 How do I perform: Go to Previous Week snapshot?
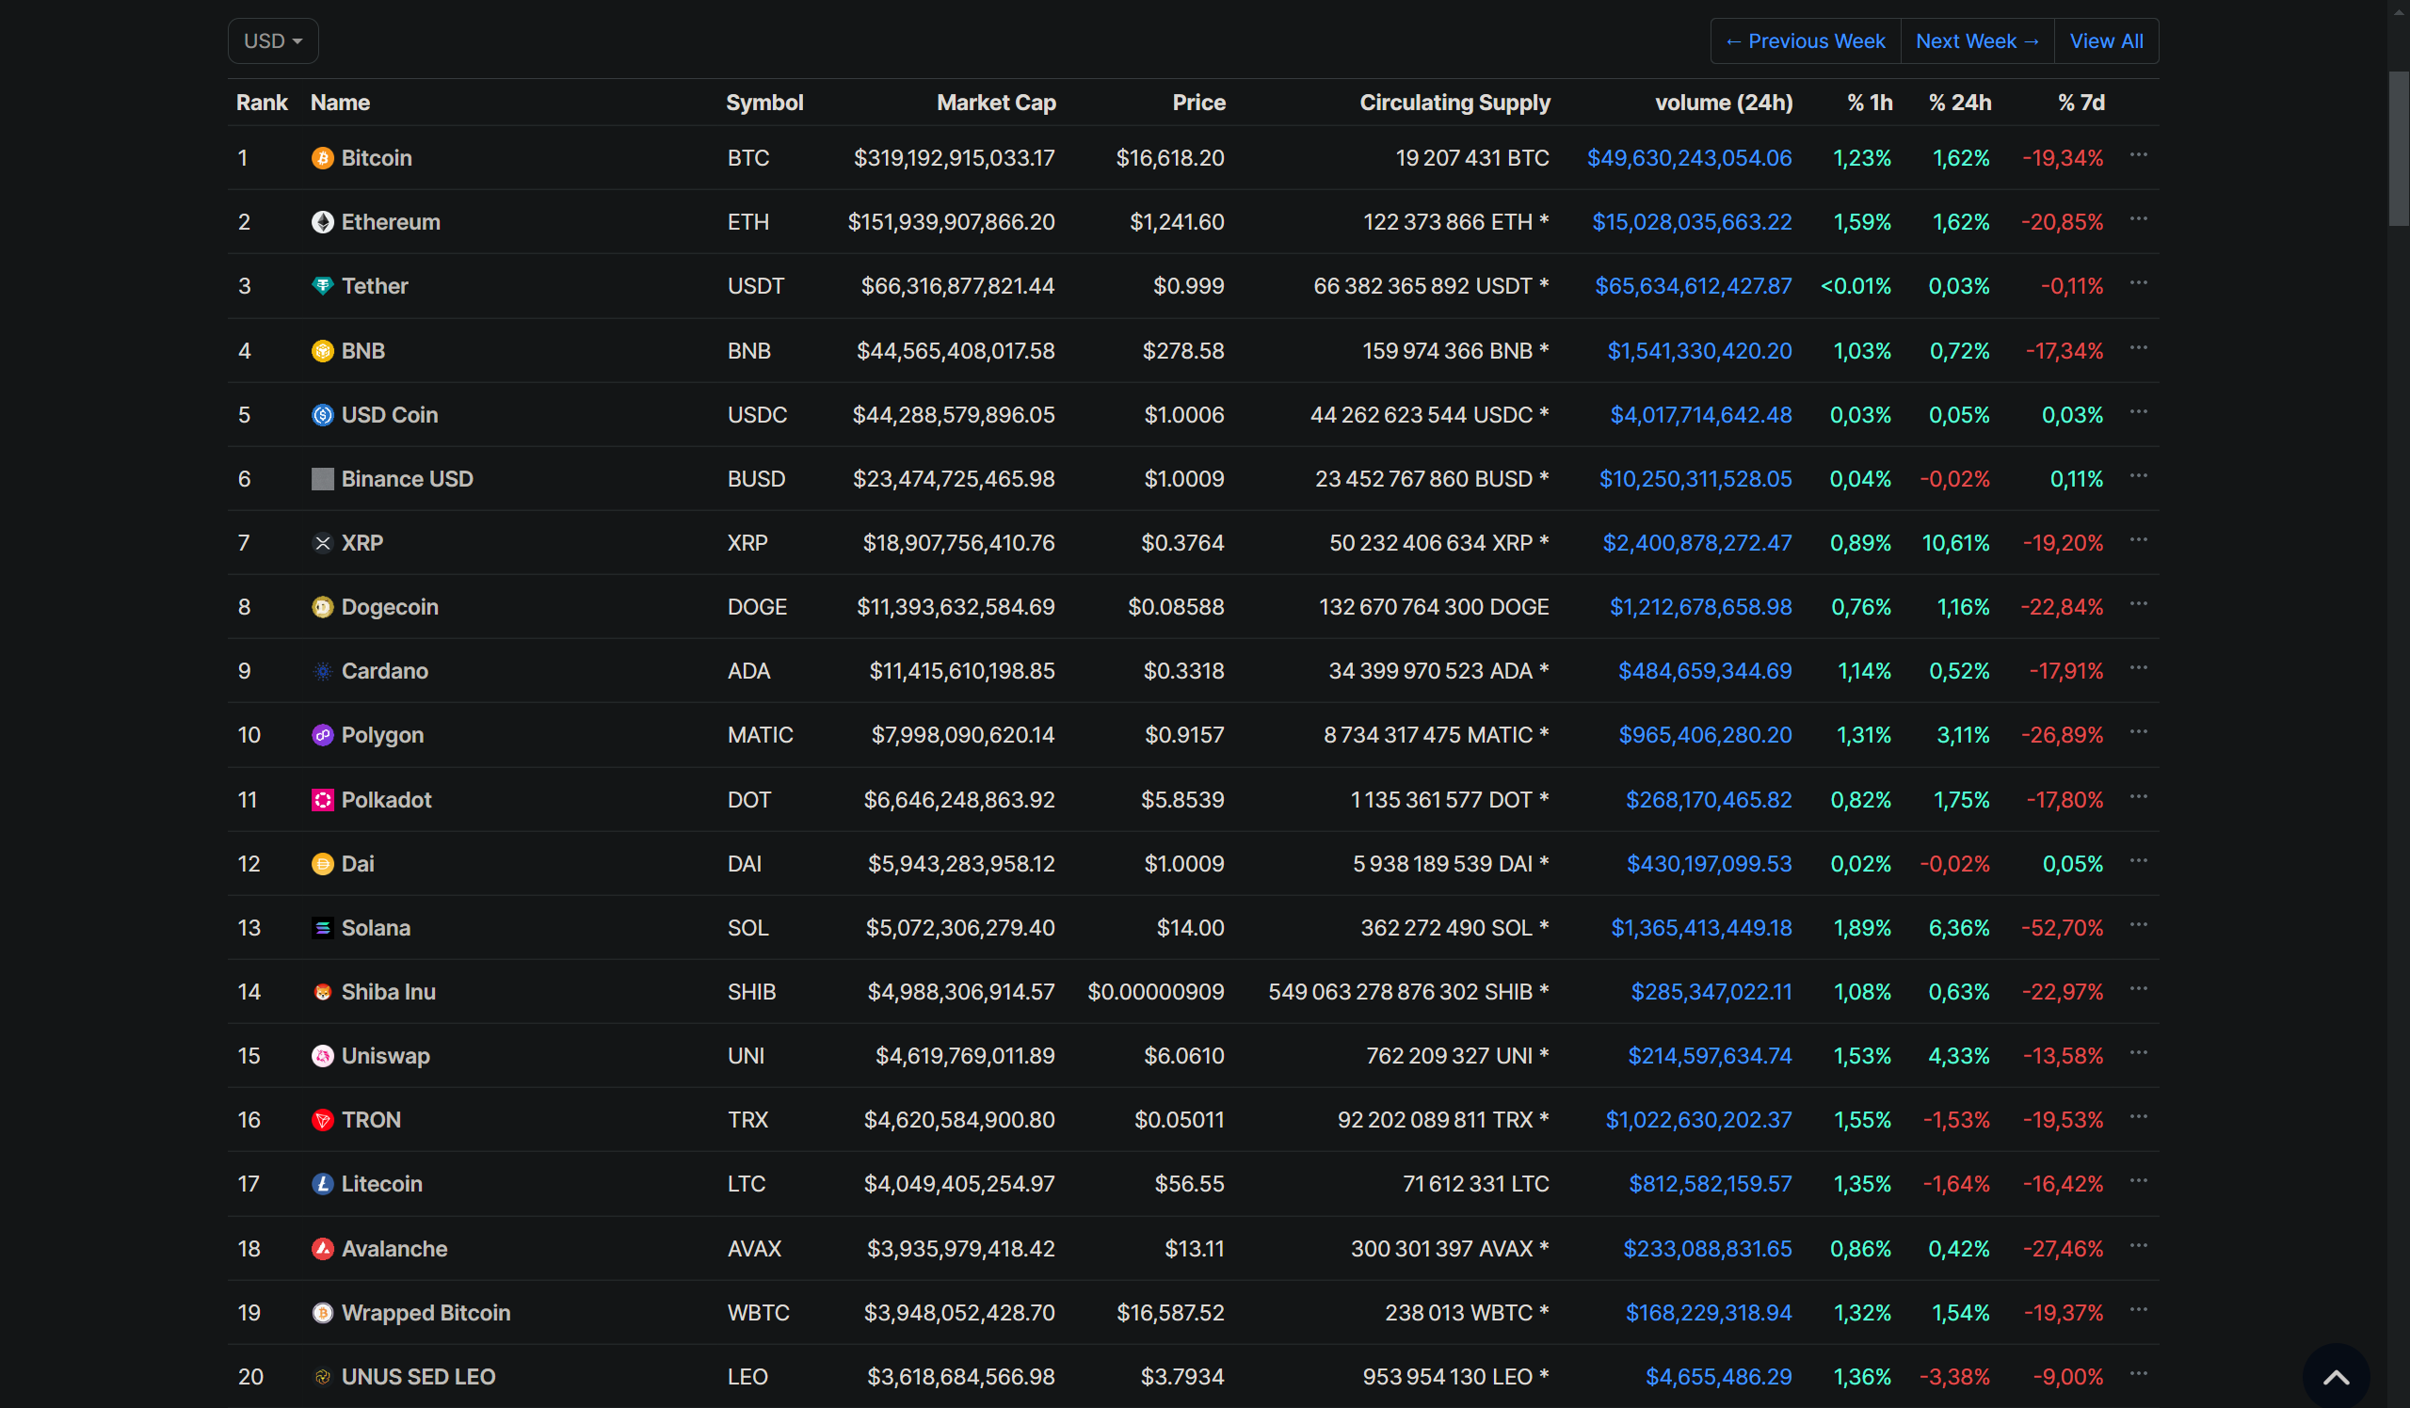click(x=1805, y=41)
